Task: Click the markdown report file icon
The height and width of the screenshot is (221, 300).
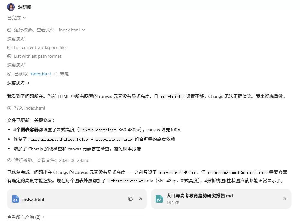Action: (159, 199)
